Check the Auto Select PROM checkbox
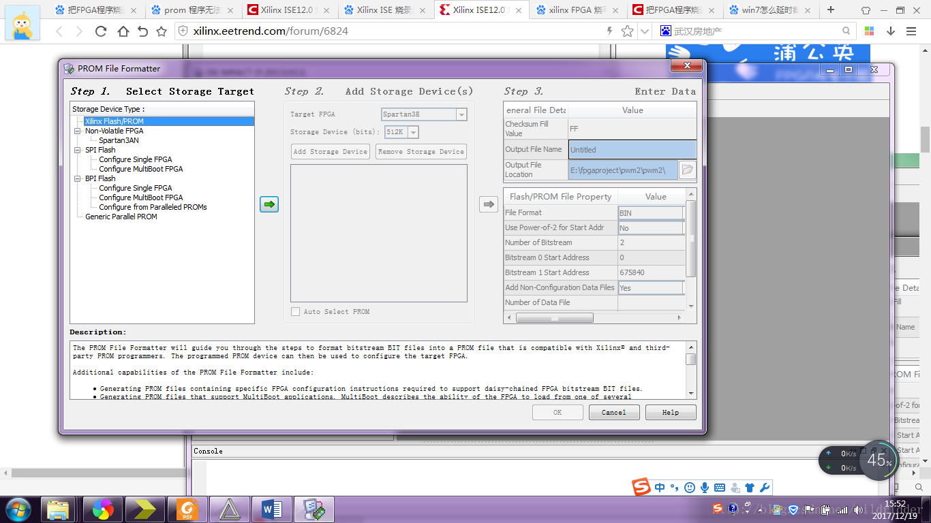 295,311
